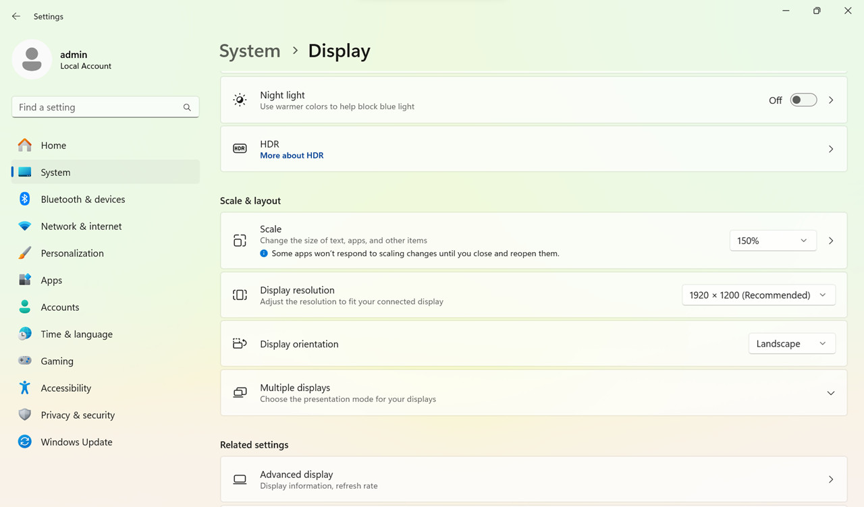Image resolution: width=864 pixels, height=507 pixels.
Task: Click the Windows Update sync icon
Action: click(x=25, y=442)
